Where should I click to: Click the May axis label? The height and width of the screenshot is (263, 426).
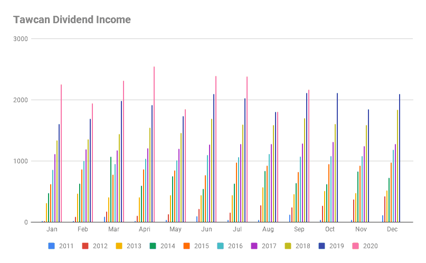[175, 229]
